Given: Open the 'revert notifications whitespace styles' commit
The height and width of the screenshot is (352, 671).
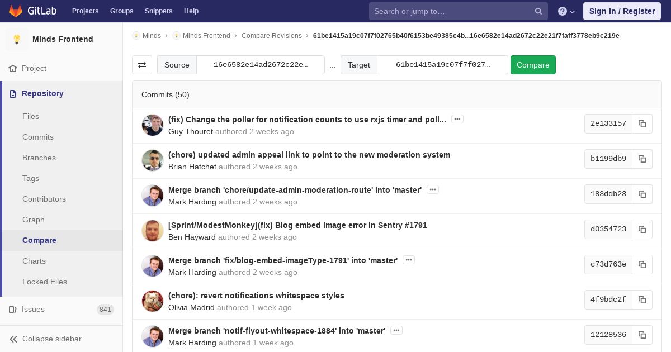Looking at the screenshot, I should 256,296.
